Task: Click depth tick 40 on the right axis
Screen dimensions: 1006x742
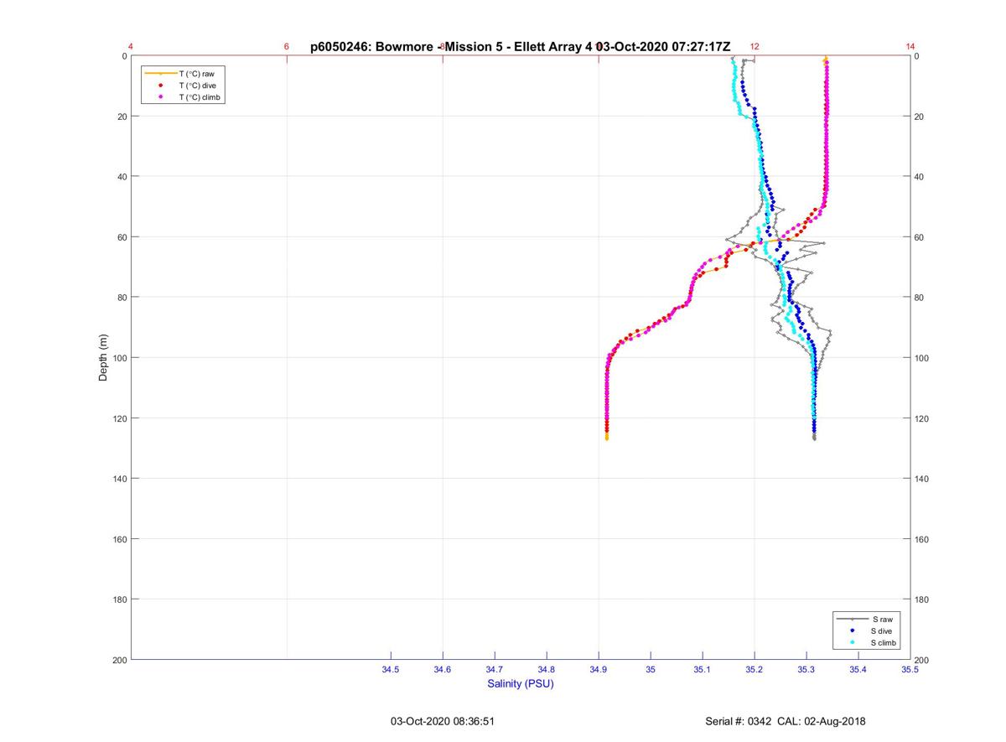Action: tap(920, 177)
